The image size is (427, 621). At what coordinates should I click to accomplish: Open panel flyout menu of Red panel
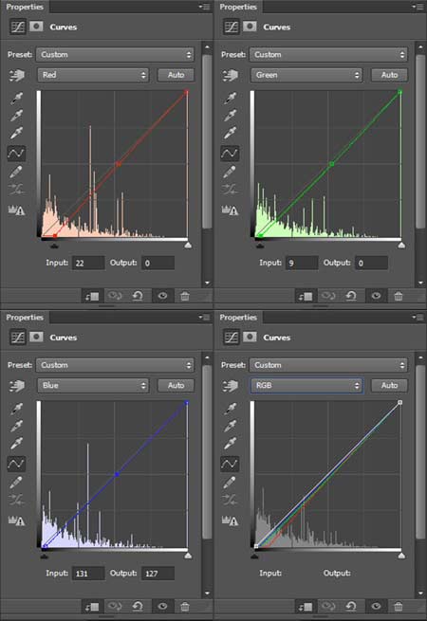(205, 7)
